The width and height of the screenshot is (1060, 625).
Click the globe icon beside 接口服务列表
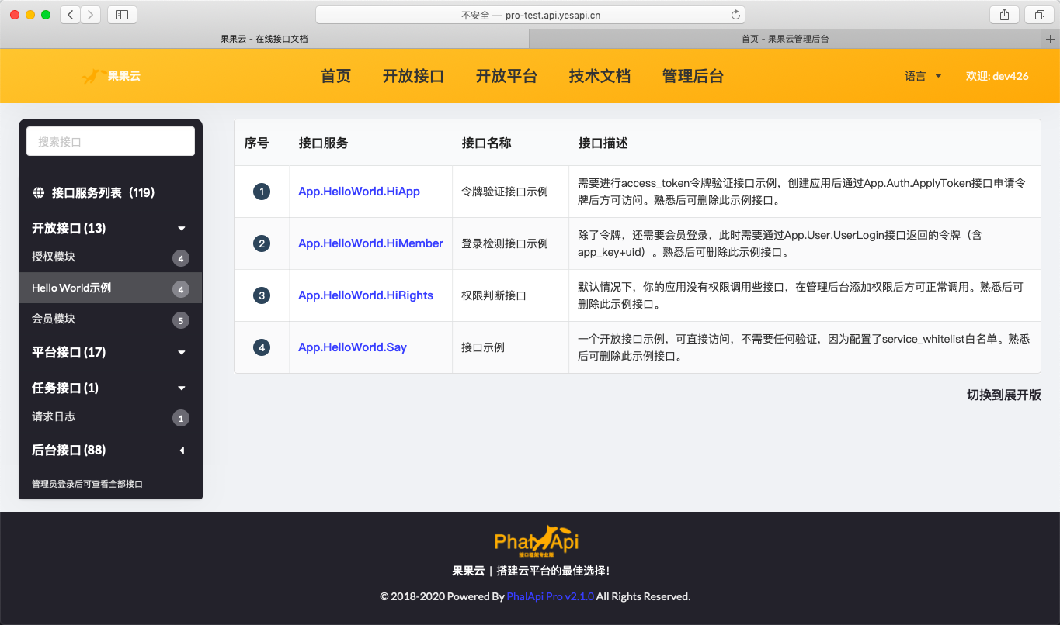pyautogui.click(x=38, y=193)
